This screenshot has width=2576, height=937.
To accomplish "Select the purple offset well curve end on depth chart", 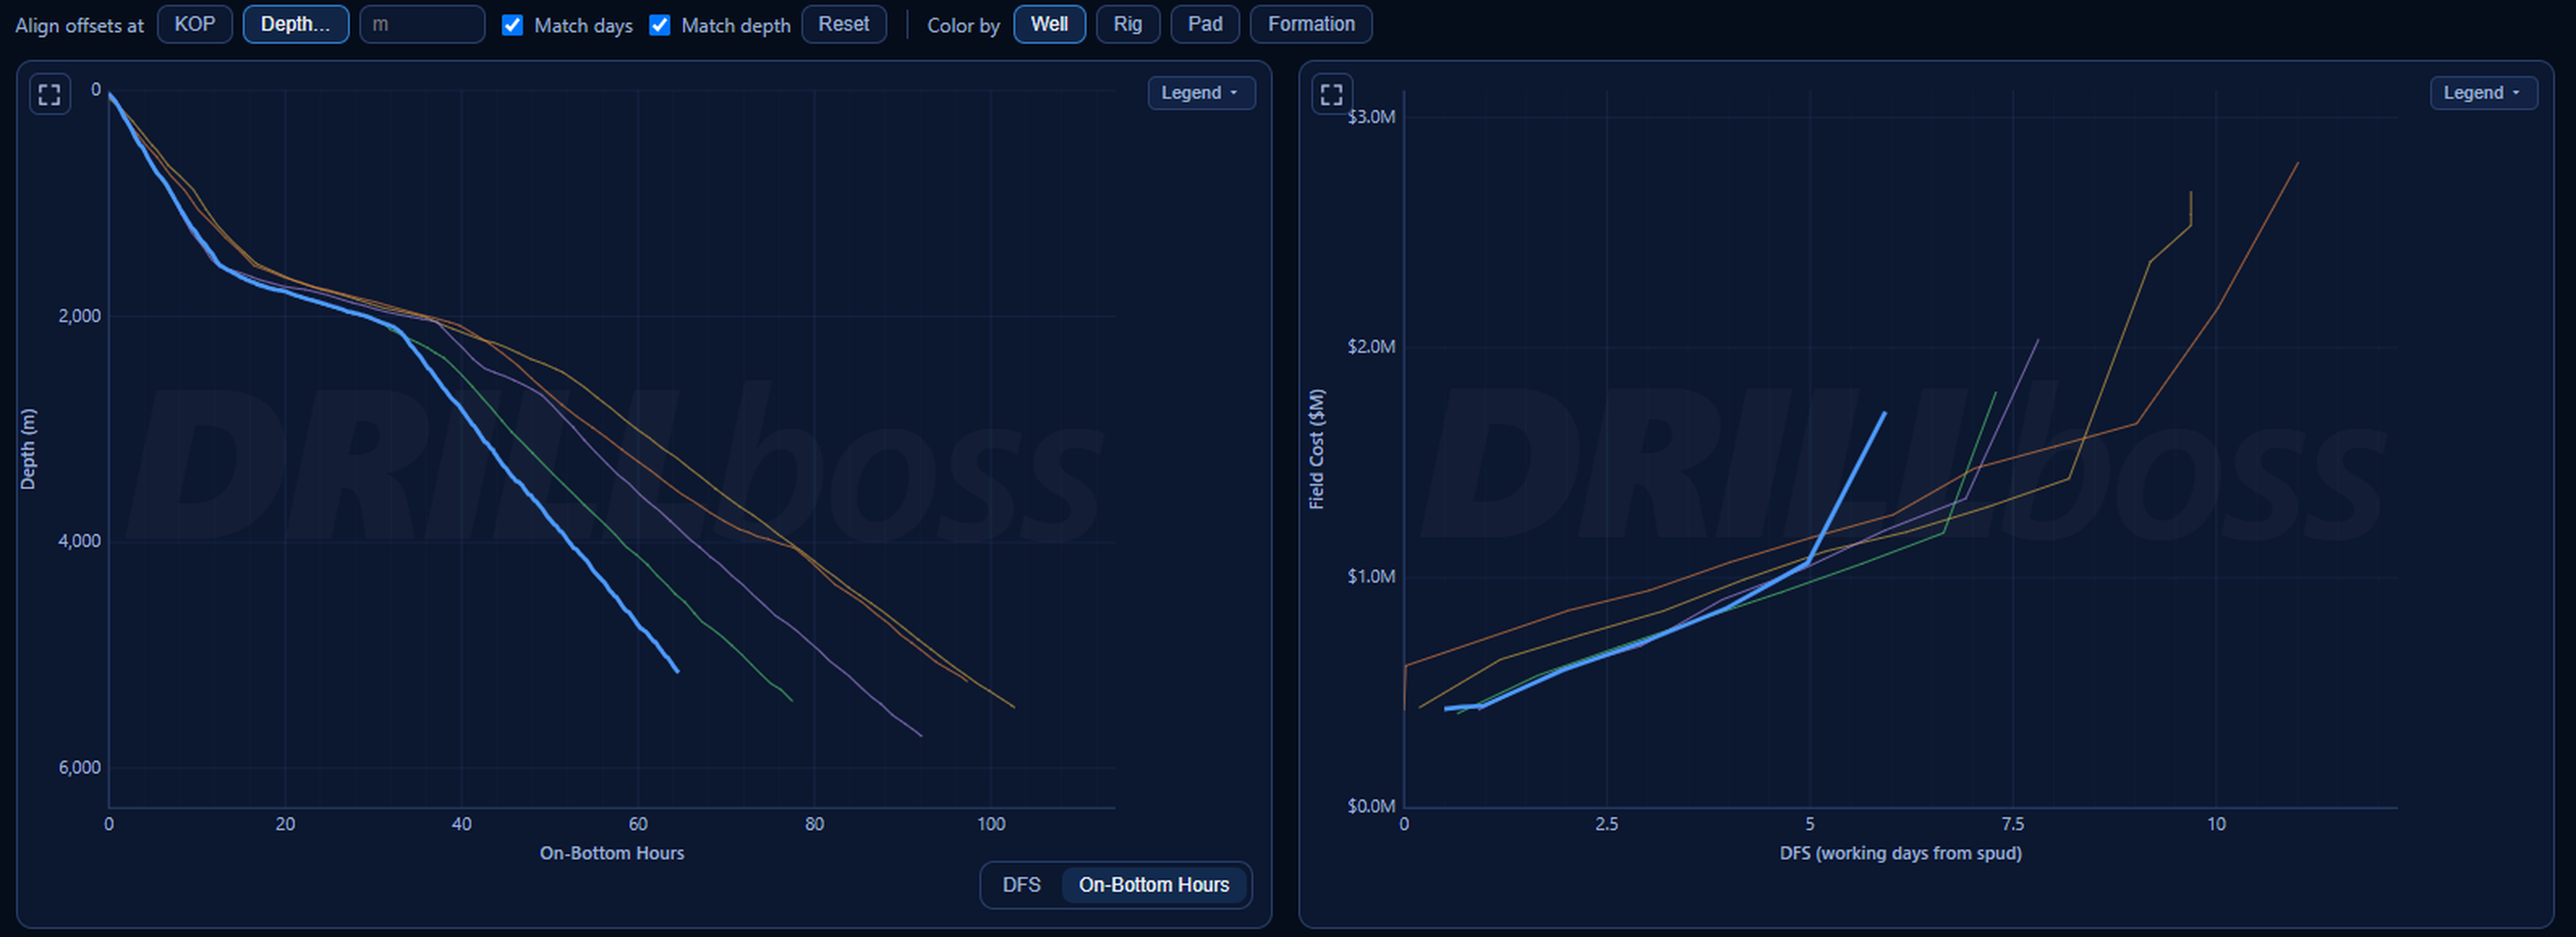I will tap(920, 735).
